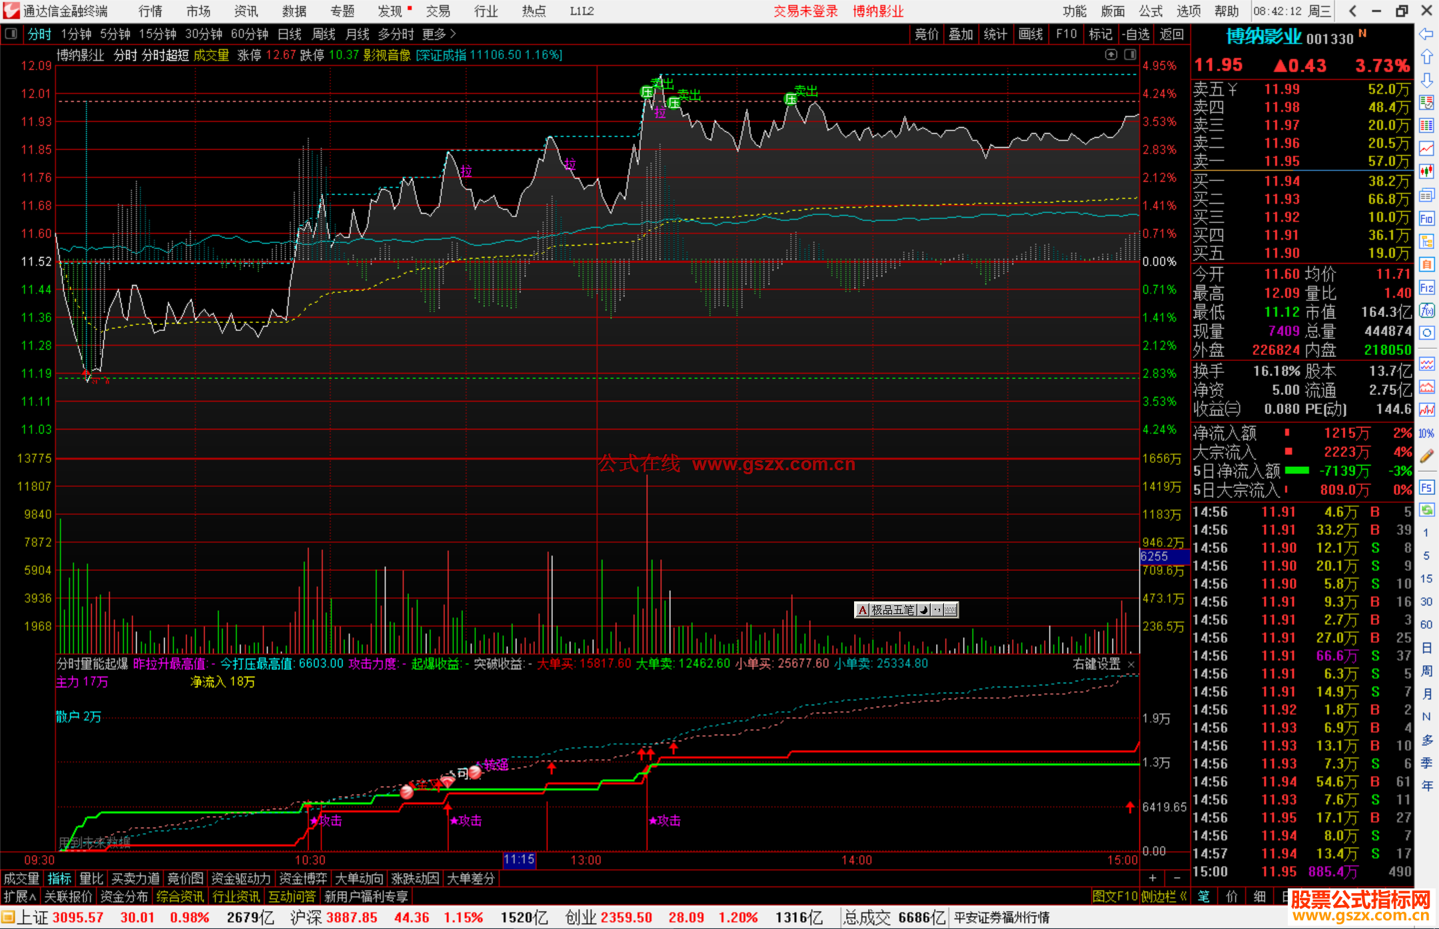Expand the 扩展 panel at bottom left

coord(20,896)
